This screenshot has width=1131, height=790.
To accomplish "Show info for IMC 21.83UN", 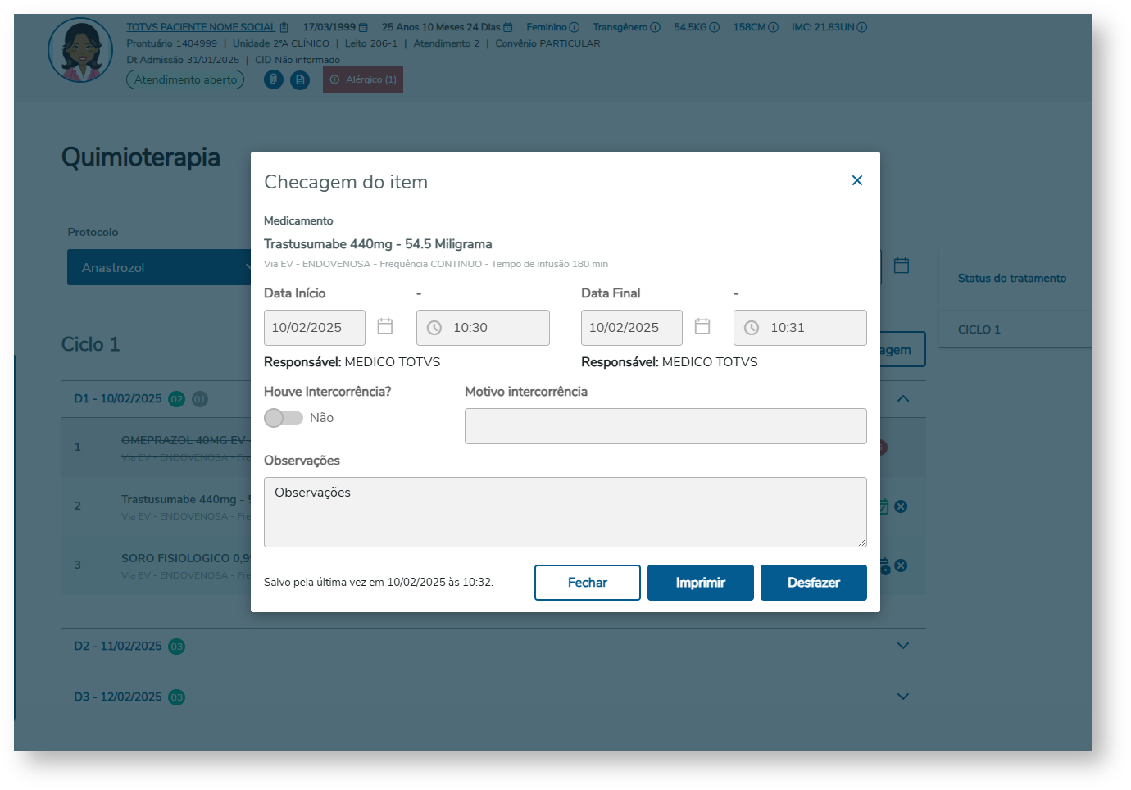I will (x=862, y=27).
